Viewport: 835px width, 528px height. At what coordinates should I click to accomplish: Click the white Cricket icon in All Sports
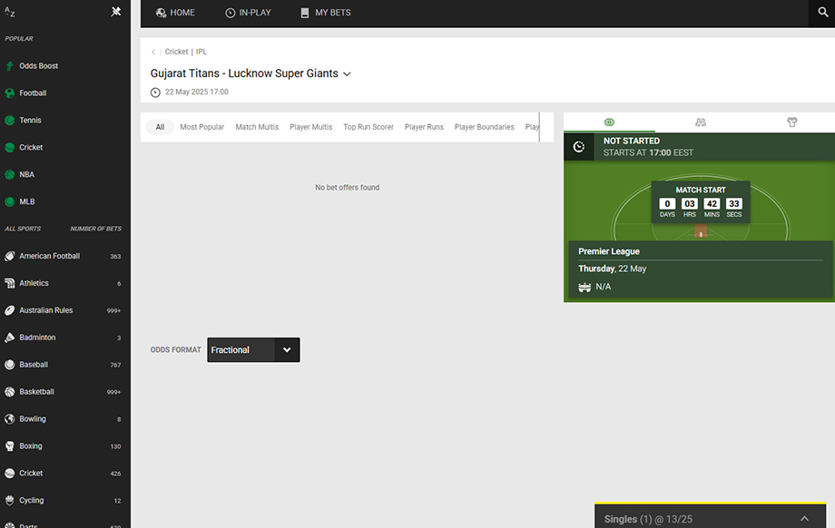[10, 474]
